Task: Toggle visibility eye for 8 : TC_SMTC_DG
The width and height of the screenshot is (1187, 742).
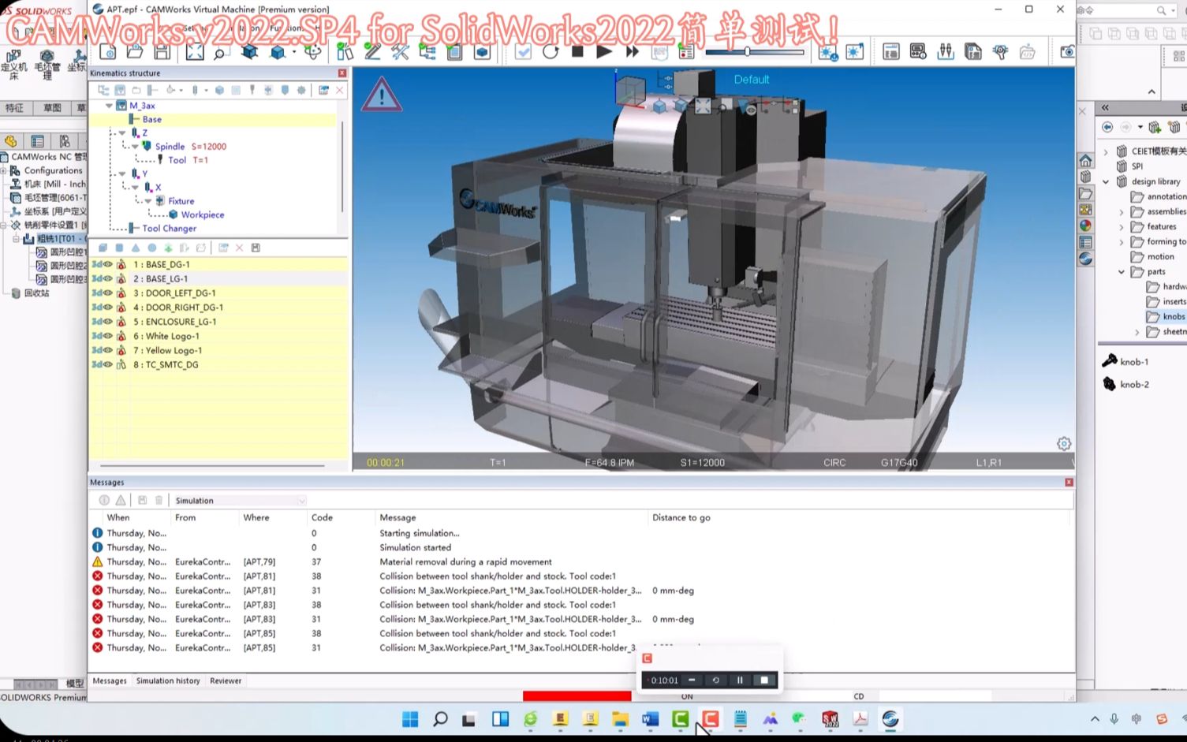Action: coord(108,365)
